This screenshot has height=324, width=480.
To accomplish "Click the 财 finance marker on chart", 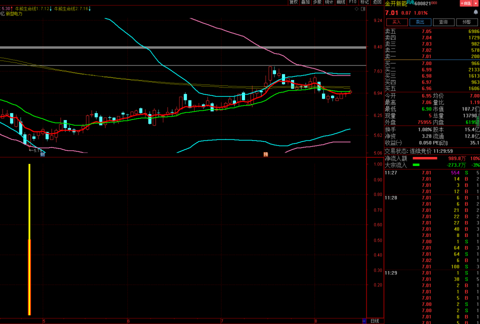I will click(42, 154).
